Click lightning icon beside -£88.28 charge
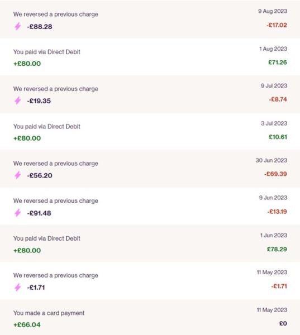Viewport: 300px width, 335px height. point(17,26)
